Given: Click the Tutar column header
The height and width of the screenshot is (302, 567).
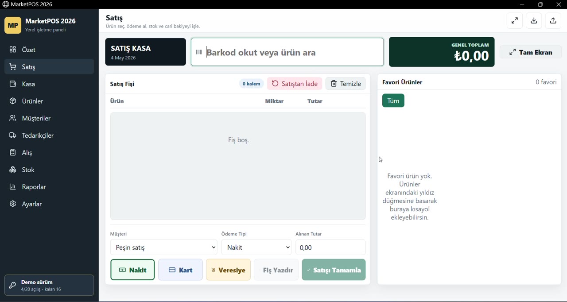Looking at the screenshot, I should [315, 101].
